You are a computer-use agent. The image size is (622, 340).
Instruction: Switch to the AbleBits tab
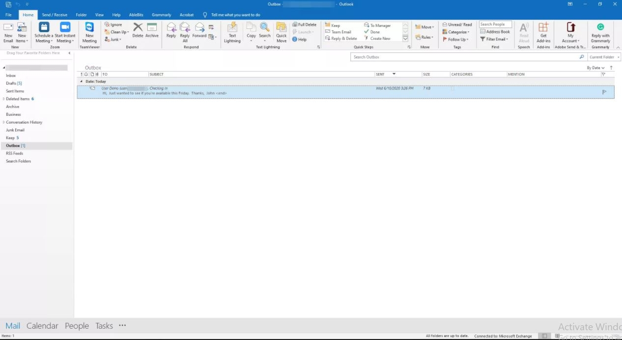pos(136,15)
